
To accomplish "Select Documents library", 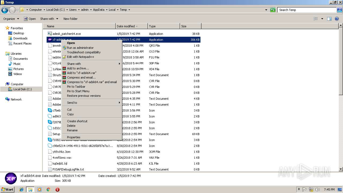I will 20,59.
